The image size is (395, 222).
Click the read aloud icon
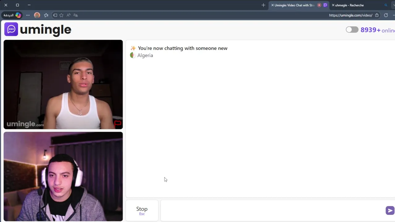pos(69,15)
